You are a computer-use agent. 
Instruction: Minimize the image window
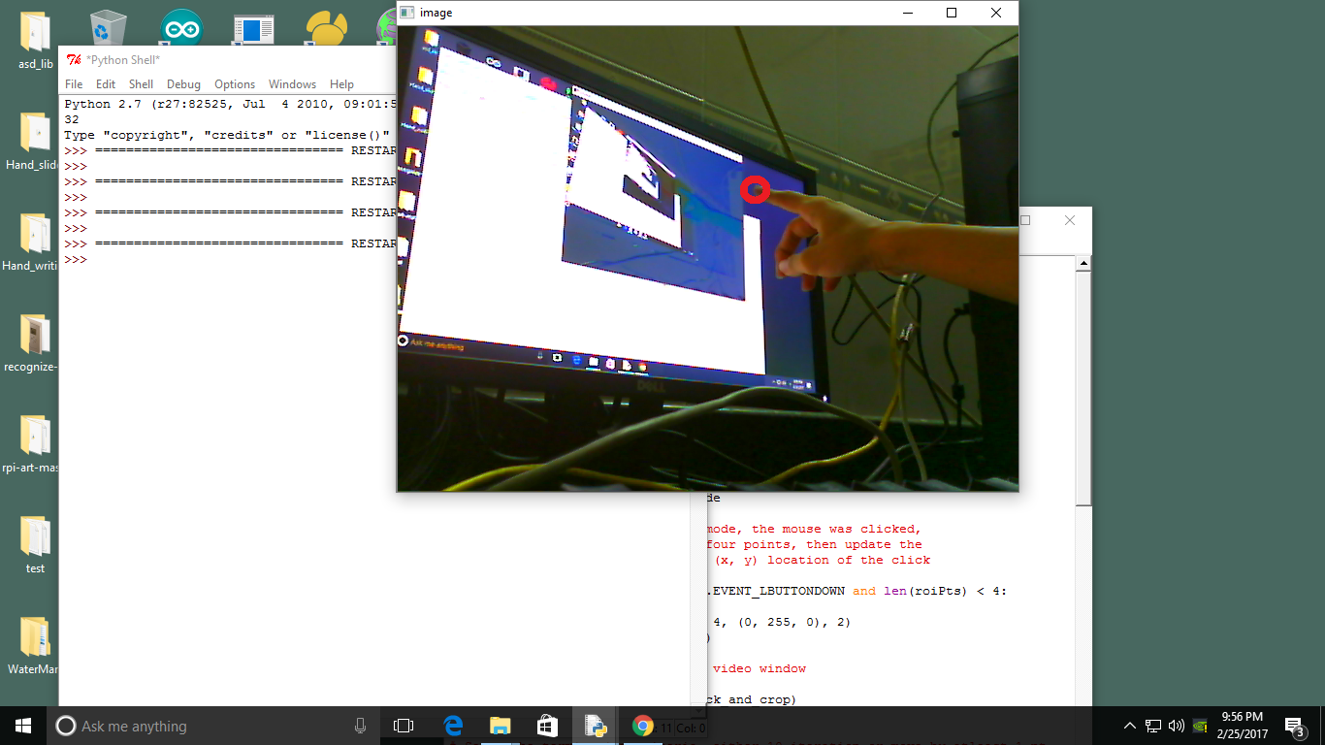click(x=908, y=13)
